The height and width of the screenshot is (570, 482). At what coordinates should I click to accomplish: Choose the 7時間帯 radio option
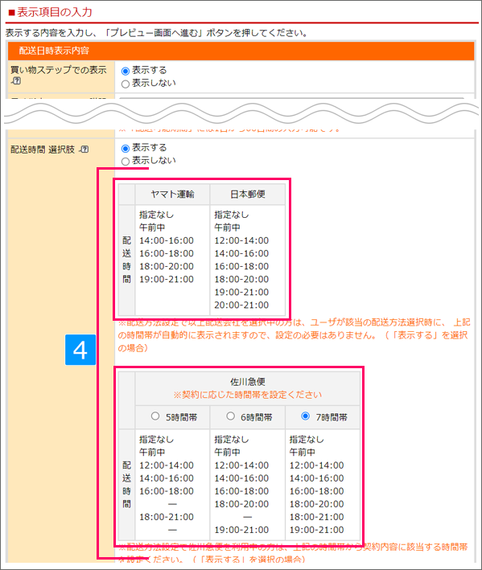click(x=306, y=416)
